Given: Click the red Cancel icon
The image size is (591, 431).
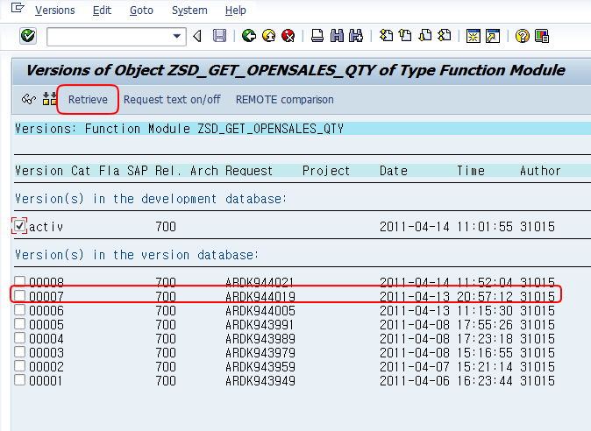Looking at the screenshot, I should click(x=288, y=36).
